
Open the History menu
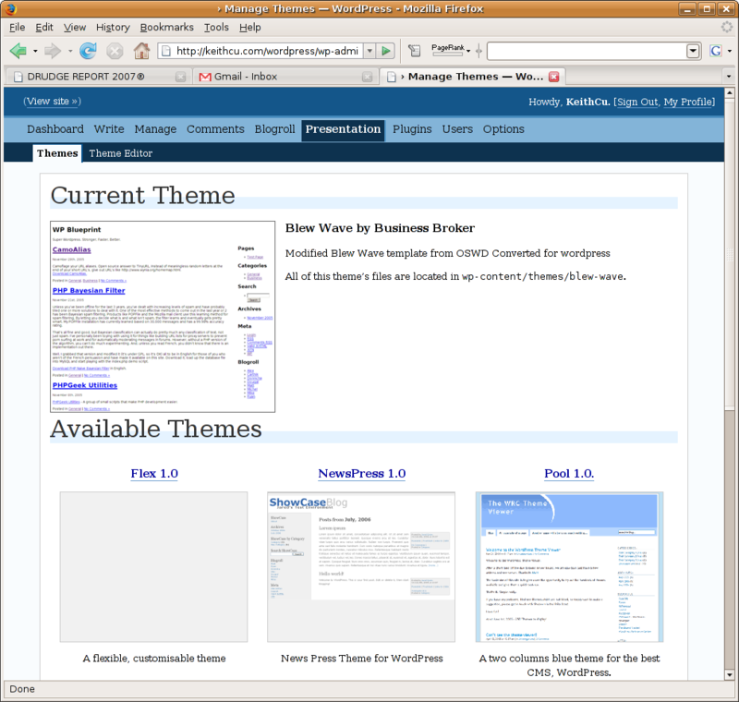coord(113,28)
